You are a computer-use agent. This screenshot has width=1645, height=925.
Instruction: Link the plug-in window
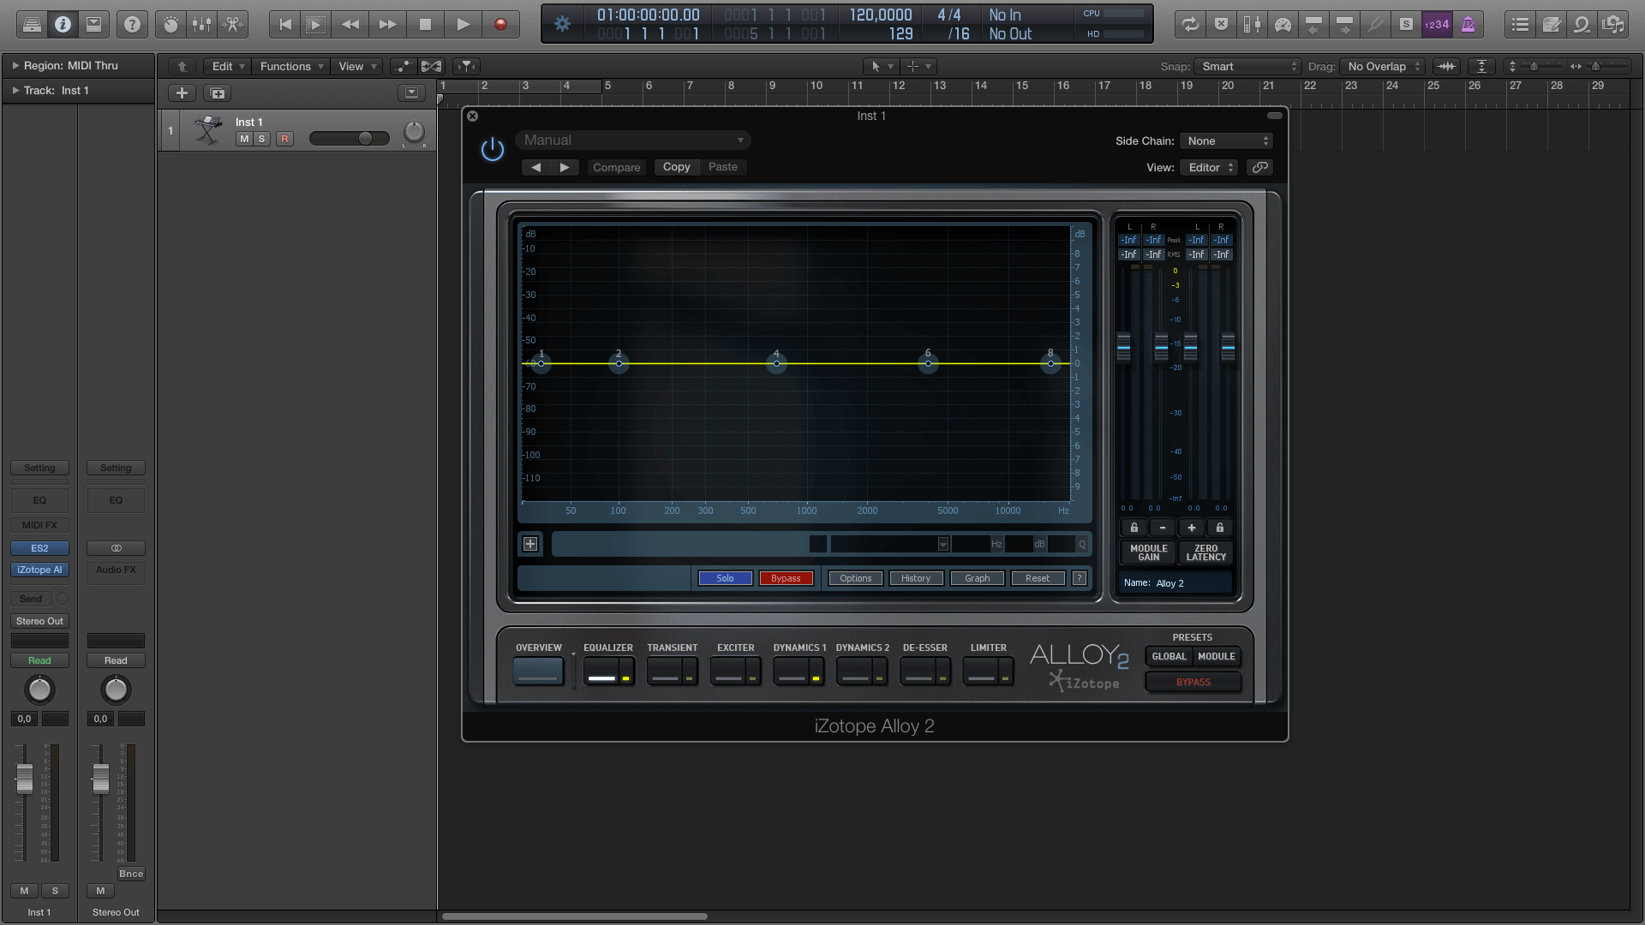[x=1259, y=168]
